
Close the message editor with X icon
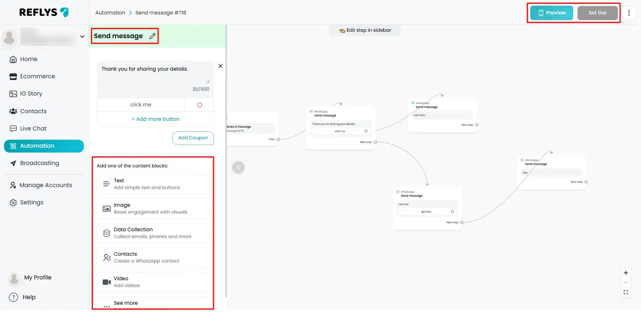[x=220, y=66]
